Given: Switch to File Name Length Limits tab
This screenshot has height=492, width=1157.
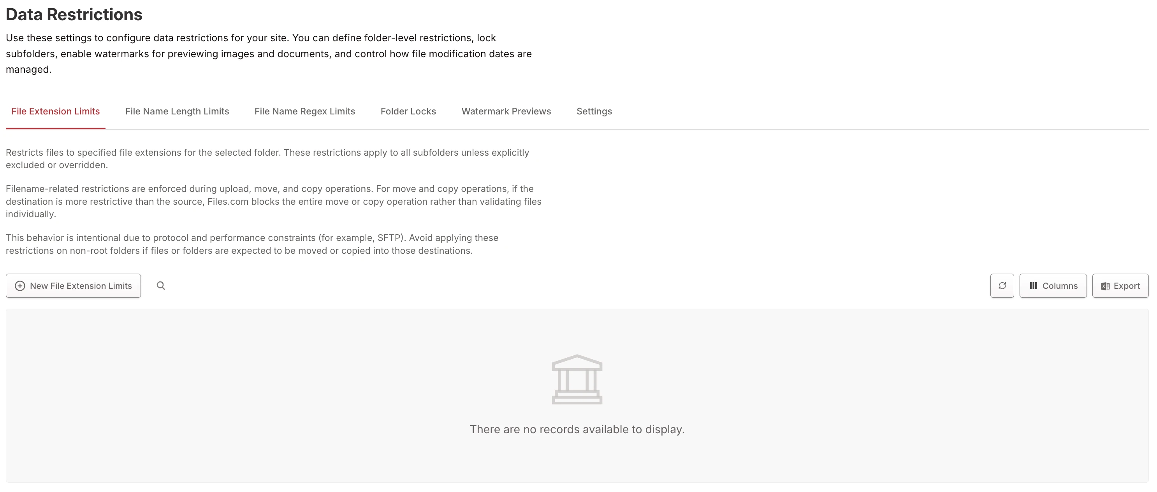Looking at the screenshot, I should [177, 111].
